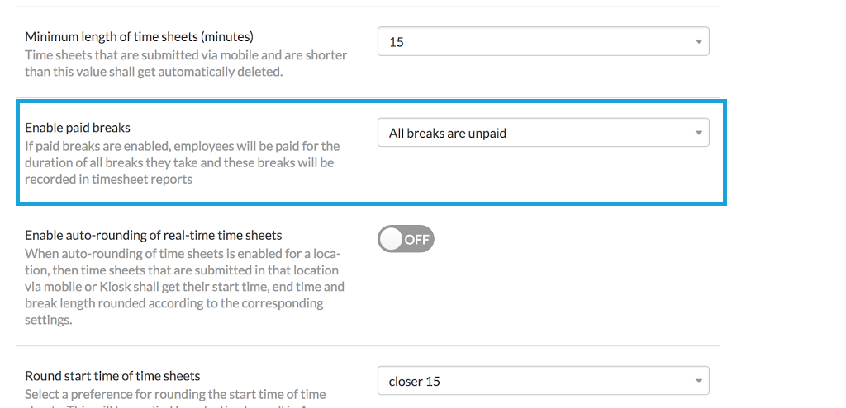Viewport: 846px width, 408px height.
Task: Click the arrow on the paid breaks selector
Action: pos(698,133)
